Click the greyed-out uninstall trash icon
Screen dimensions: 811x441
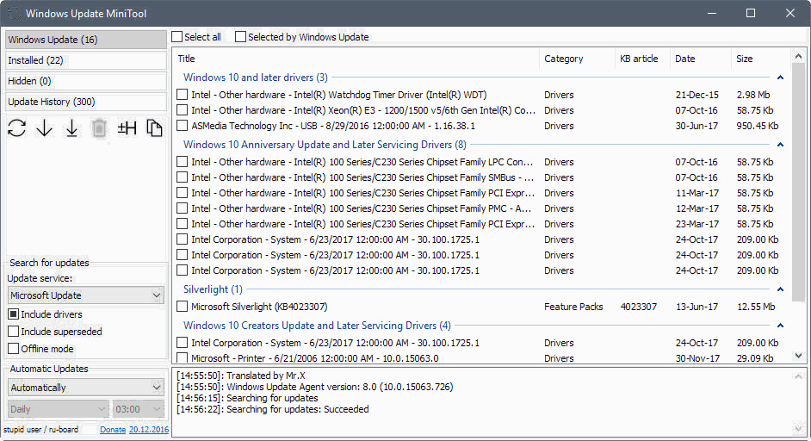pos(99,128)
